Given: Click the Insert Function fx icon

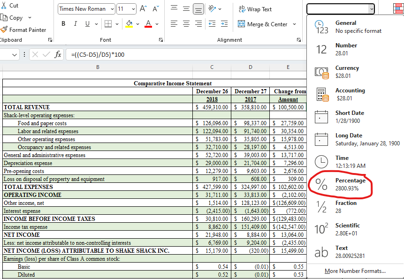Looking at the screenshot, I should click(58, 54).
